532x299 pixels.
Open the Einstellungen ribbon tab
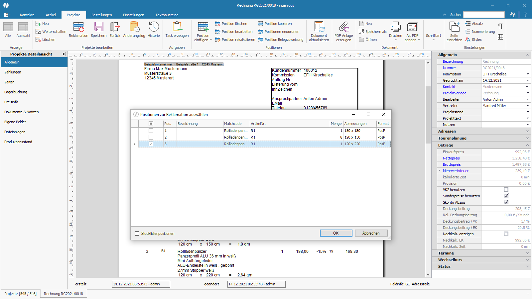pyautogui.click(x=134, y=15)
